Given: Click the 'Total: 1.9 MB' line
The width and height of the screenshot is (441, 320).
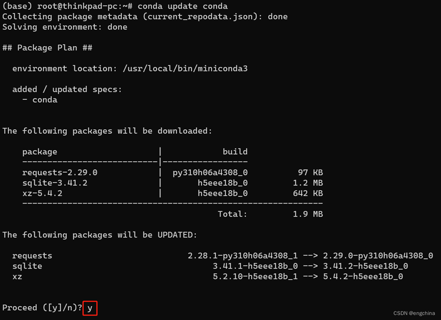Looking at the screenshot, I should click(x=270, y=214).
